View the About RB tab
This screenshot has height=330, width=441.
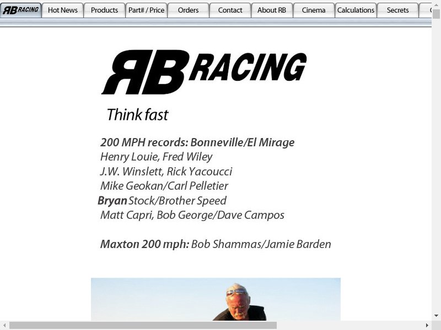pos(272,10)
